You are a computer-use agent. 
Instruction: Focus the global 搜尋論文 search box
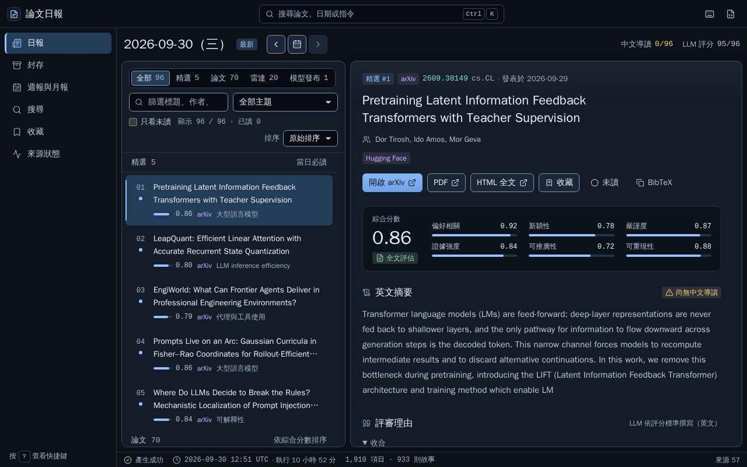tap(382, 14)
